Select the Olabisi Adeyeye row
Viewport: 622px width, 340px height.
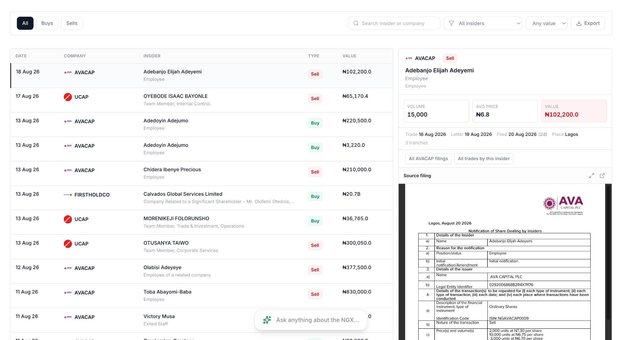pyautogui.click(x=202, y=271)
